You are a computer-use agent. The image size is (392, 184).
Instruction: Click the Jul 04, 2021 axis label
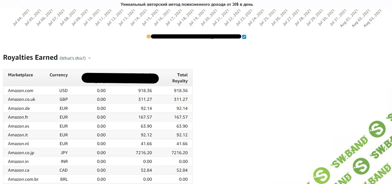coord(22,18)
